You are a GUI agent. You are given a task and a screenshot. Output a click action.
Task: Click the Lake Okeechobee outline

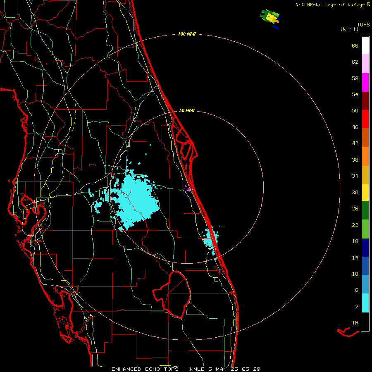(173, 294)
